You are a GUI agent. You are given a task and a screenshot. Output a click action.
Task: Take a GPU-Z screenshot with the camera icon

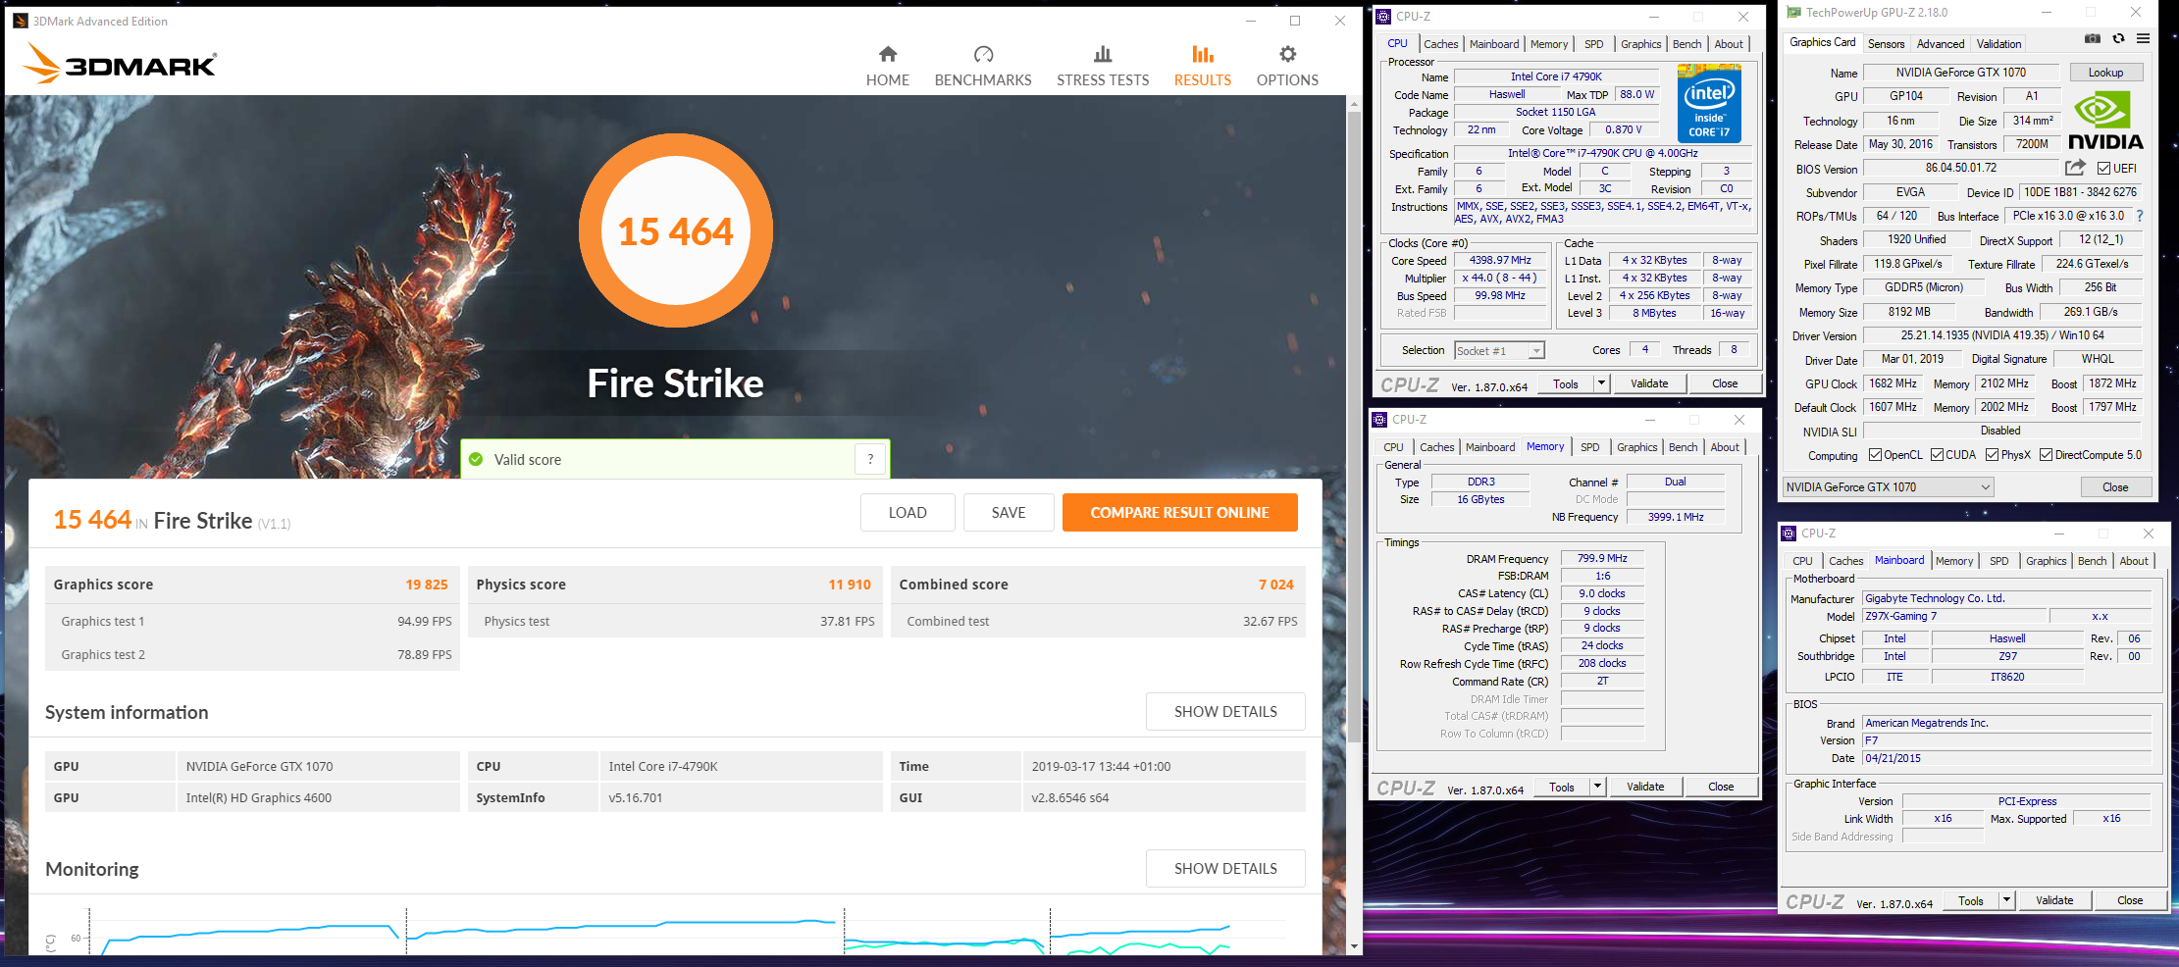(2093, 38)
